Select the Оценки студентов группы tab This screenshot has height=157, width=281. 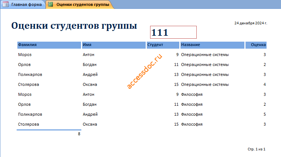80,4
